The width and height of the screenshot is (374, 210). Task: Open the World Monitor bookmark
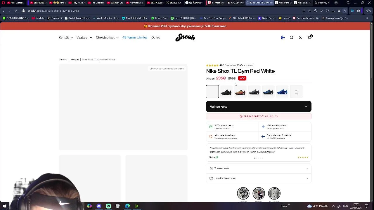105,18
